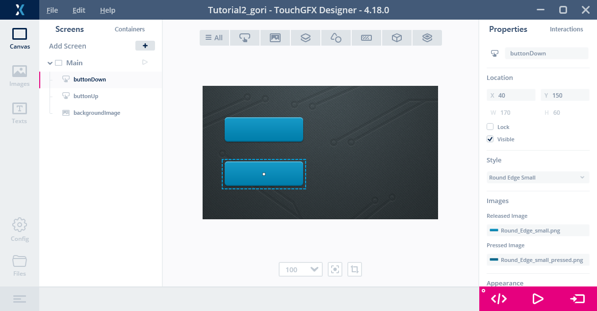Open the Images sidebar panel
The image size is (597, 311).
20,76
